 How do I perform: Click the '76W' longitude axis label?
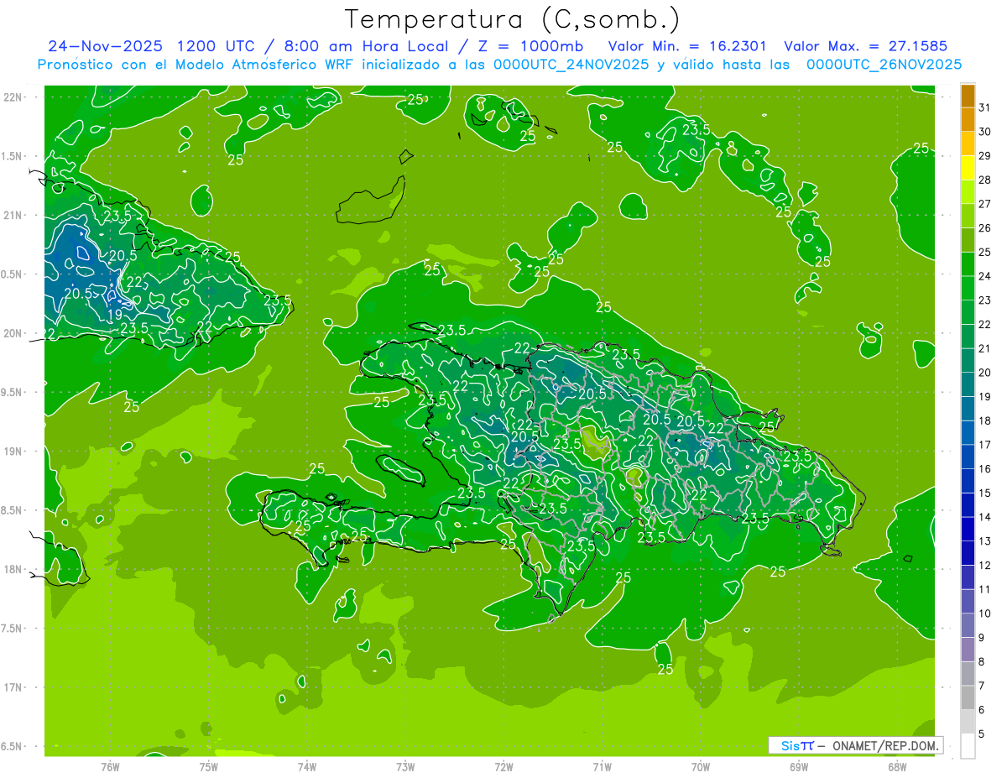[110, 767]
